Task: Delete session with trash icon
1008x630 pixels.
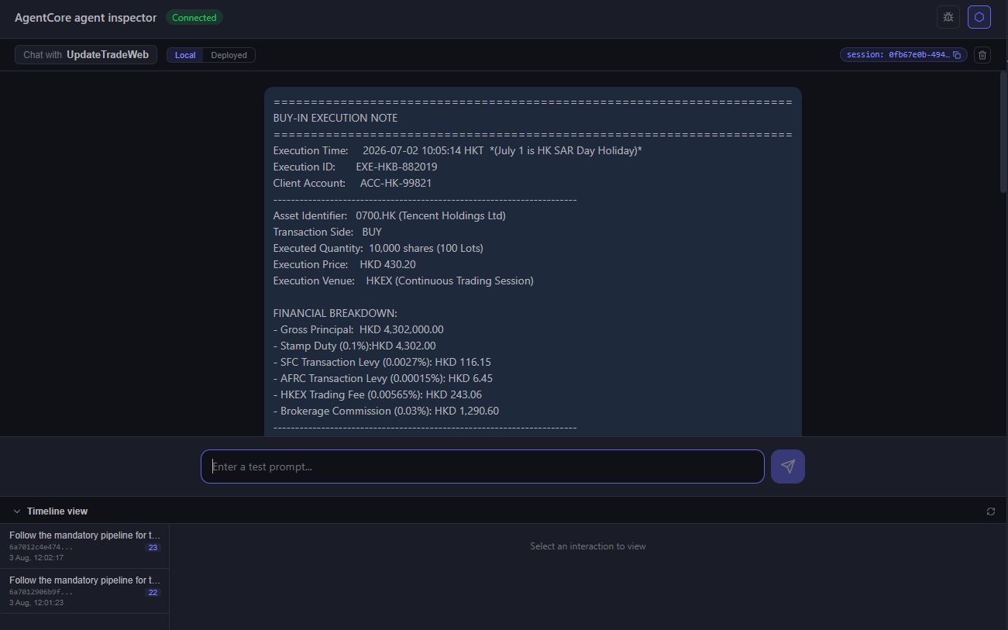Action: pyautogui.click(x=982, y=55)
